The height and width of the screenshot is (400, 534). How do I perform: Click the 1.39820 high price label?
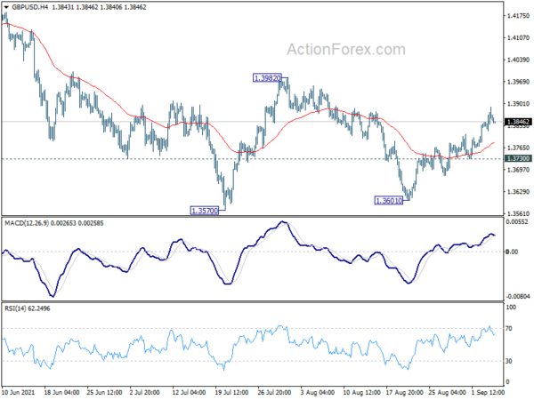(267, 78)
